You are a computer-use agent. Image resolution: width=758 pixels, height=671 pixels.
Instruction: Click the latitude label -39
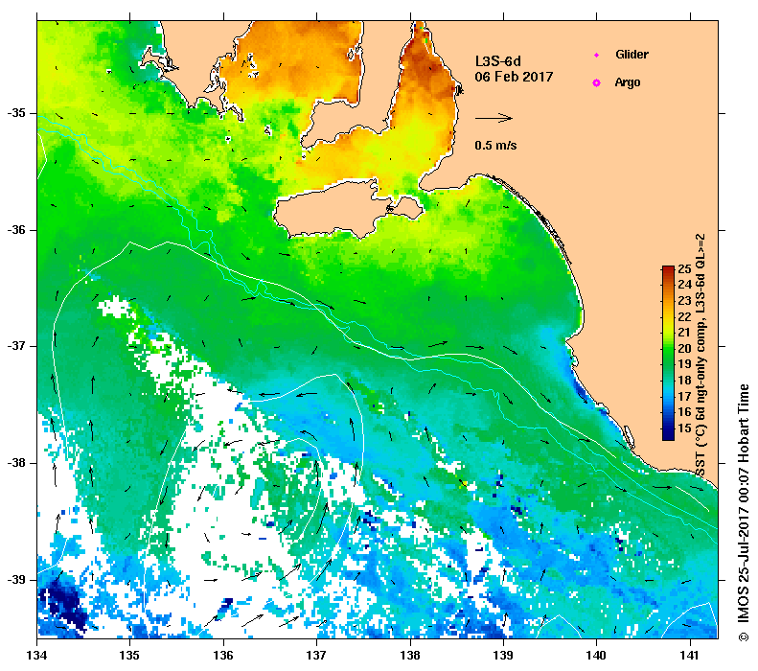(x=16, y=580)
